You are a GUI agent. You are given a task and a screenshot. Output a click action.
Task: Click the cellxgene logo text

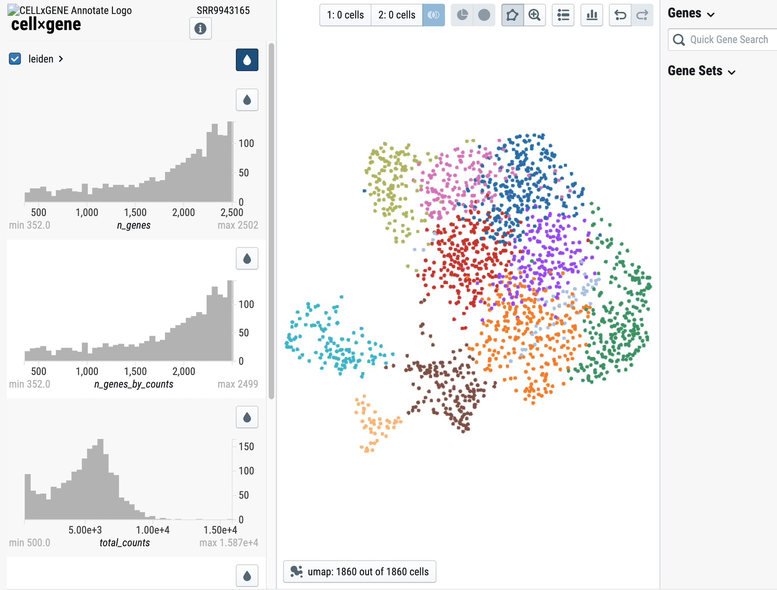click(x=46, y=25)
